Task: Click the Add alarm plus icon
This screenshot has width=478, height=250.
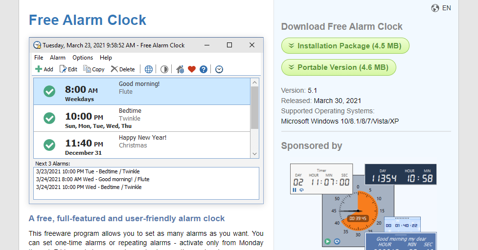Action: click(x=39, y=69)
